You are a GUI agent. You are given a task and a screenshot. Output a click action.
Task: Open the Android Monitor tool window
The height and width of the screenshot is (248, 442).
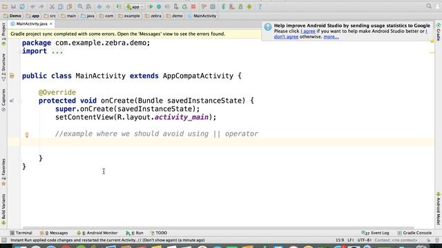[x=97, y=233]
